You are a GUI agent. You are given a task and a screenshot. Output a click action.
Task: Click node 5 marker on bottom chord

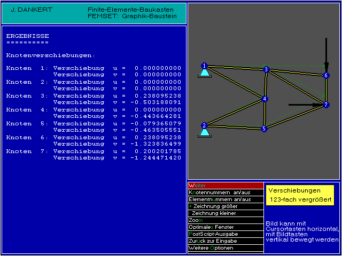pyautogui.click(x=263, y=129)
